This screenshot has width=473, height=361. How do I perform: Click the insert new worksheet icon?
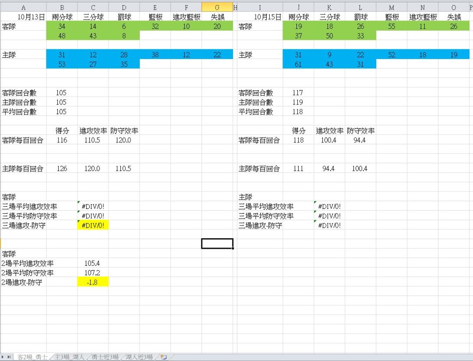click(x=164, y=357)
